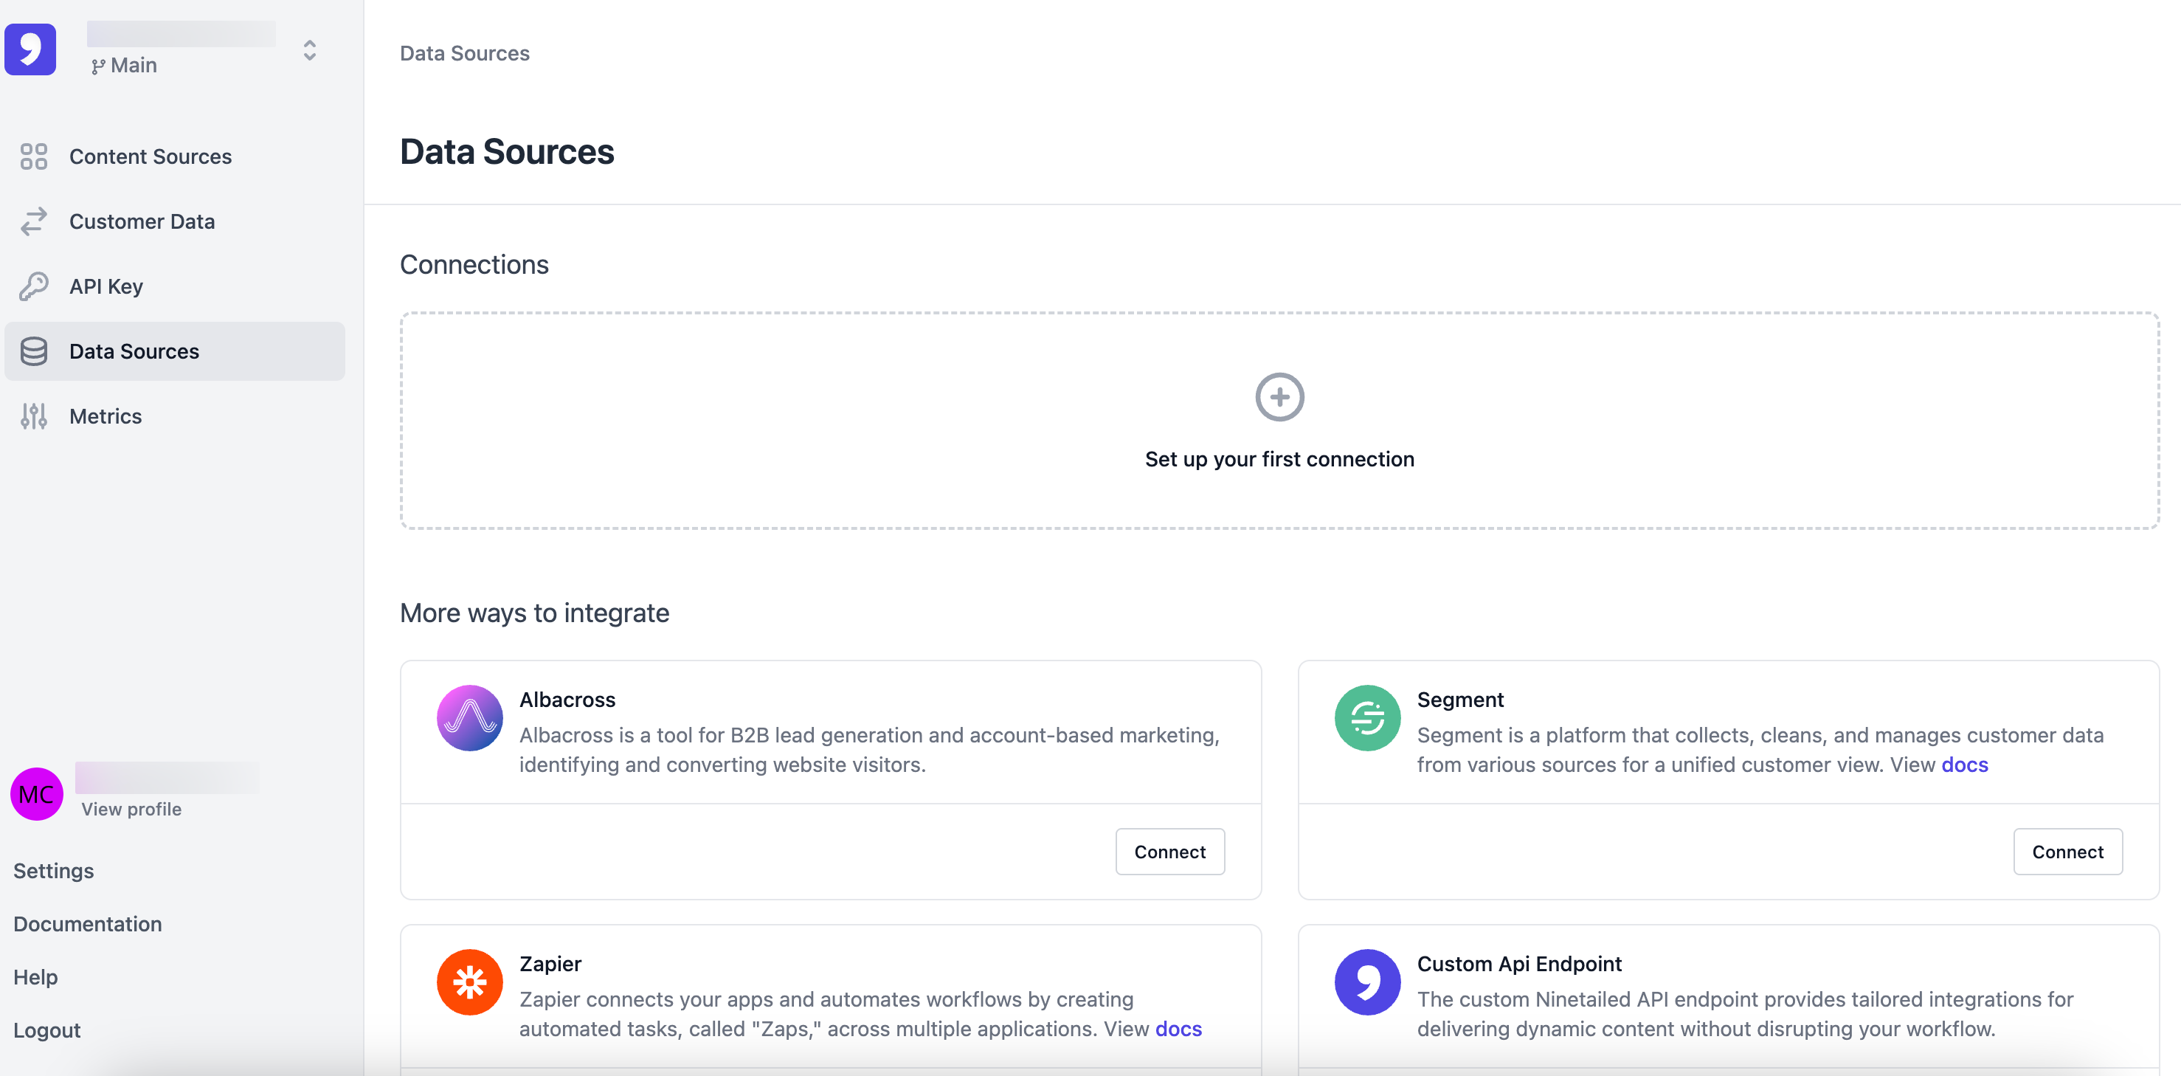Click the Data Sources database icon
The image size is (2181, 1076).
tap(34, 351)
